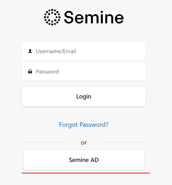Open the Forgot Password? link
The image size is (172, 185).
[84, 125]
